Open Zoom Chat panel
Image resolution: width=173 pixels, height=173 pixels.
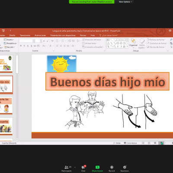click(x=83, y=169)
